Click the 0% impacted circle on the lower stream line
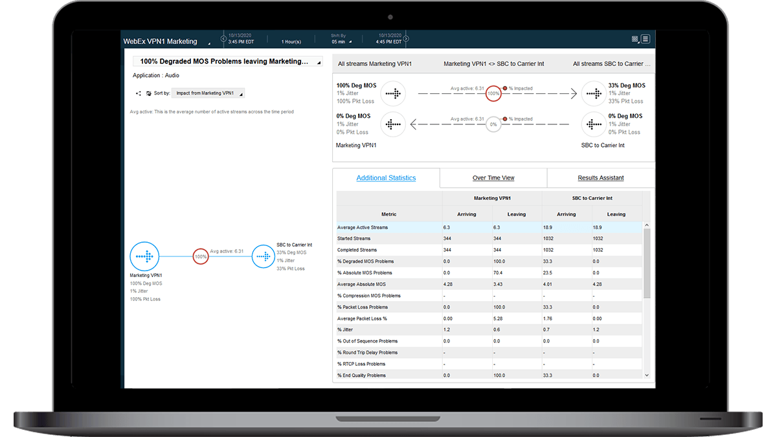Image resolution: width=777 pixels, height=437 pixels. tap(493, 124)
